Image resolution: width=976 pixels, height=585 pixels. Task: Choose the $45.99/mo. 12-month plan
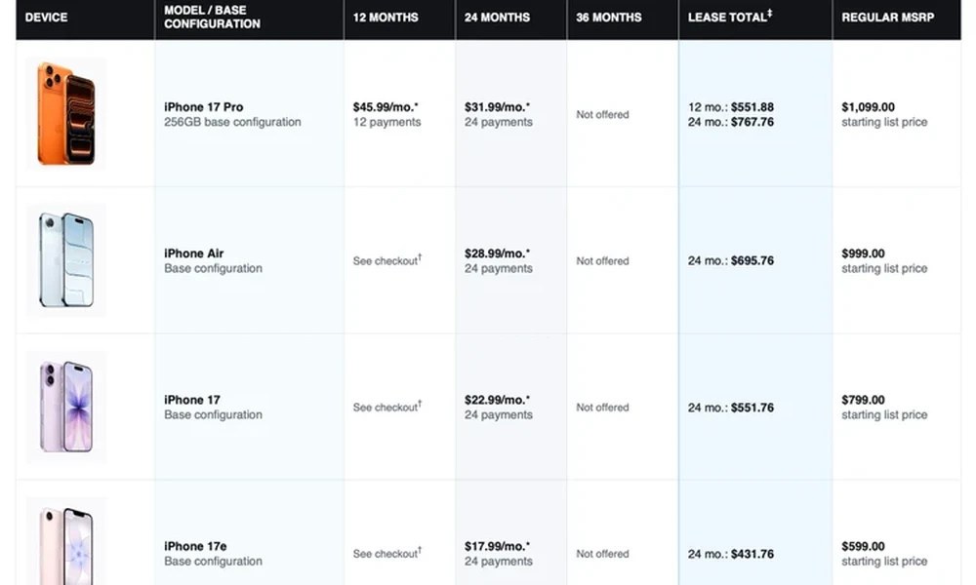pyautogui.click(x=386, y=107)
